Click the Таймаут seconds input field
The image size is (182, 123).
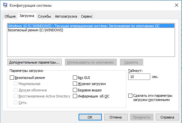click(139, 77)
